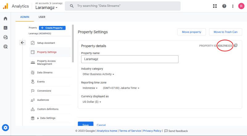Click the search bar field

point(123,6)
